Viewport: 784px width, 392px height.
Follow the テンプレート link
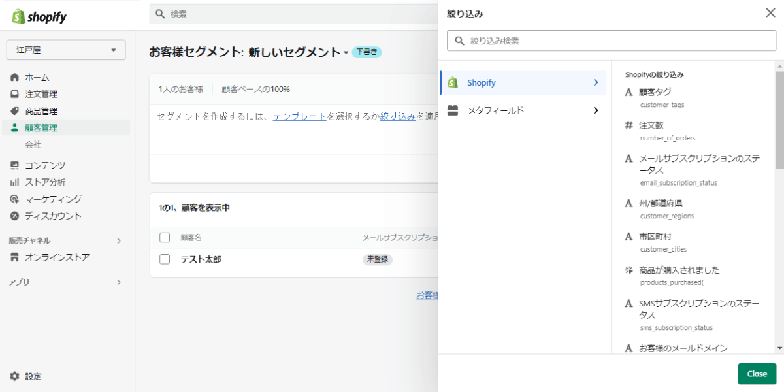(299, 116)
